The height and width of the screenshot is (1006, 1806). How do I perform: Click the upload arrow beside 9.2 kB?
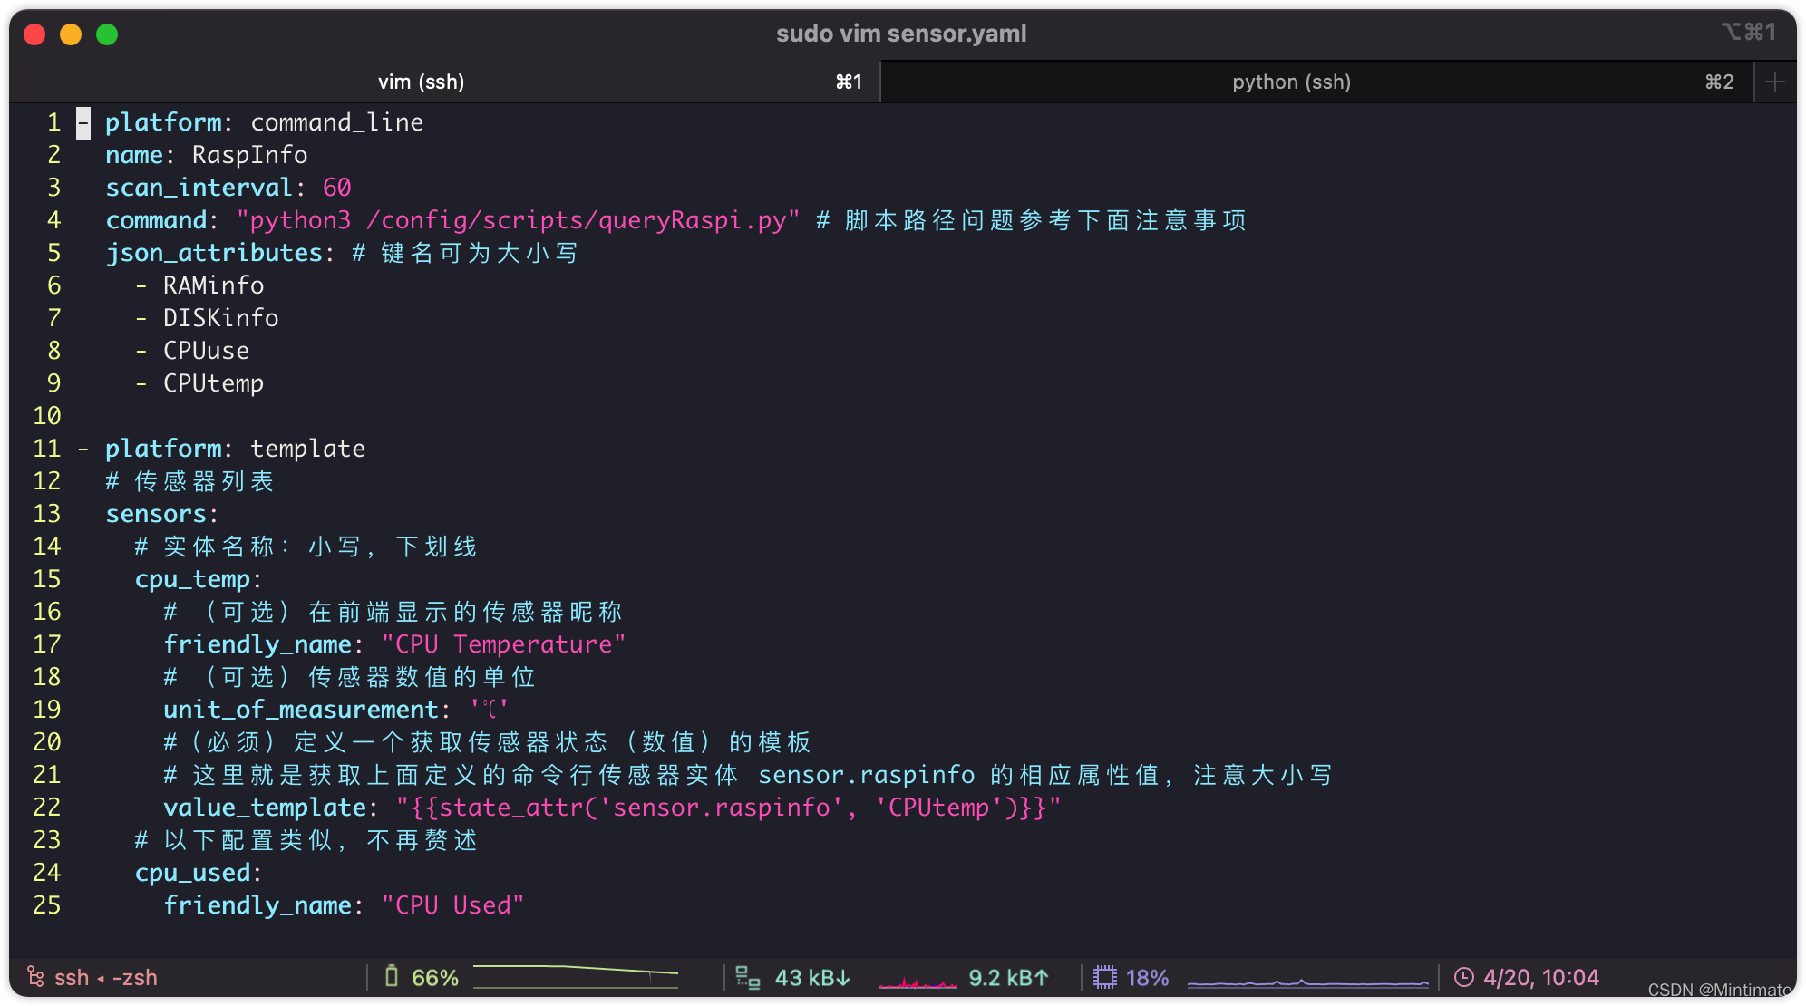[x=1042, y=977]
